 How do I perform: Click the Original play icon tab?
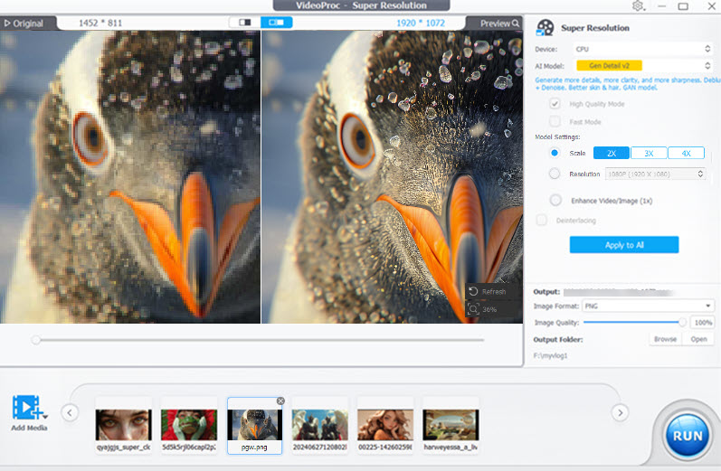(x=24, y=24)
